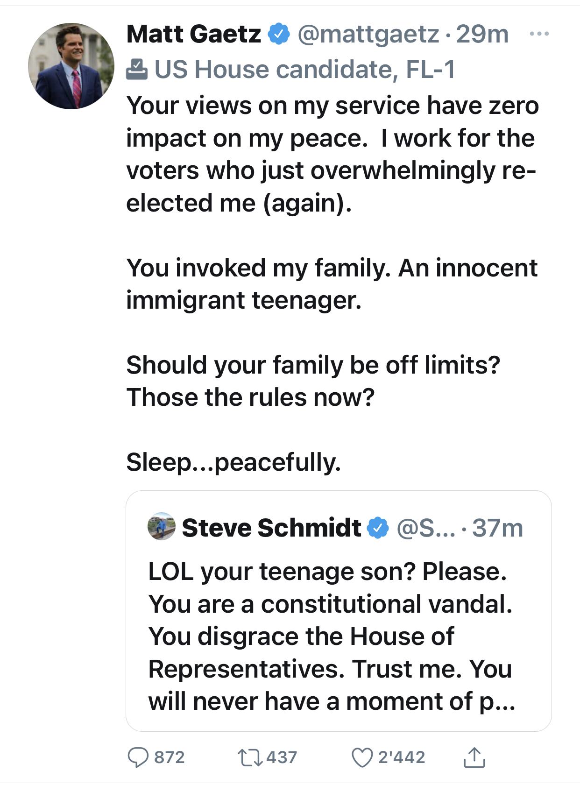This screenshot has height=785, width=580.
Task: Show the 437 retweets count
Action: pyautogui.click(x=282, y=757)
